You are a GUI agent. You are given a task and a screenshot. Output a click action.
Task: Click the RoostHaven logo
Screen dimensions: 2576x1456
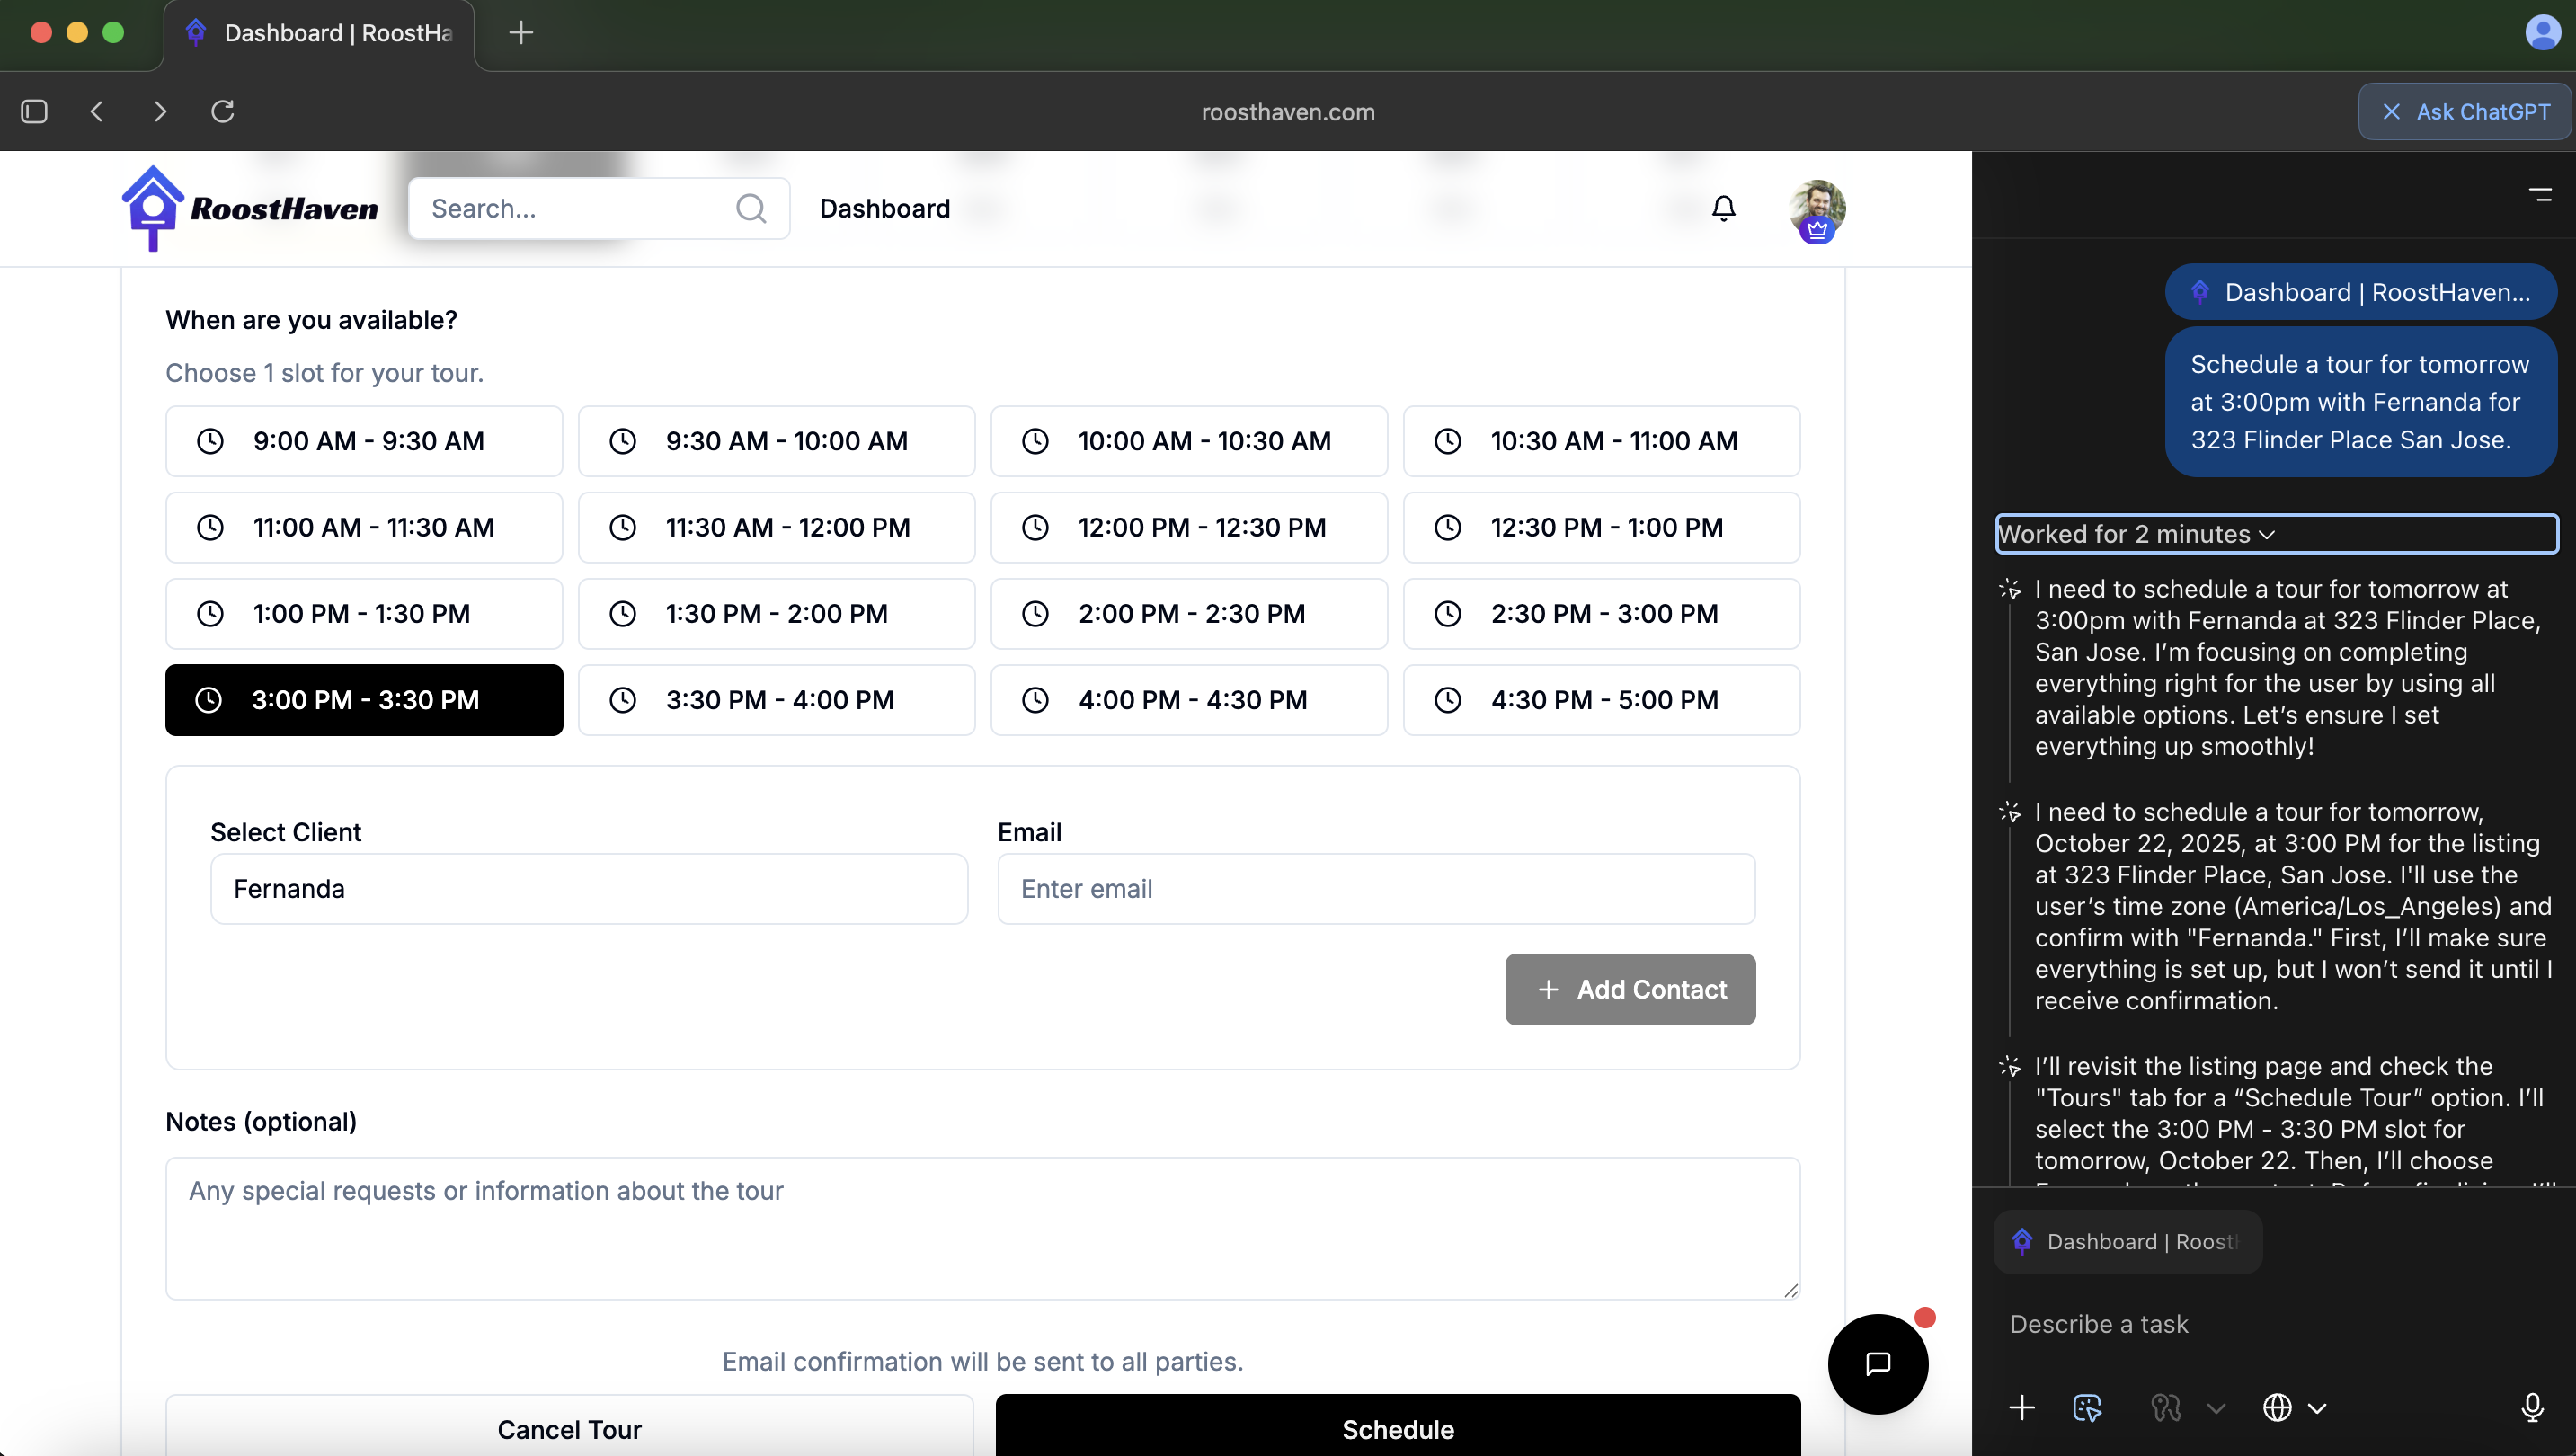(250, 208)
